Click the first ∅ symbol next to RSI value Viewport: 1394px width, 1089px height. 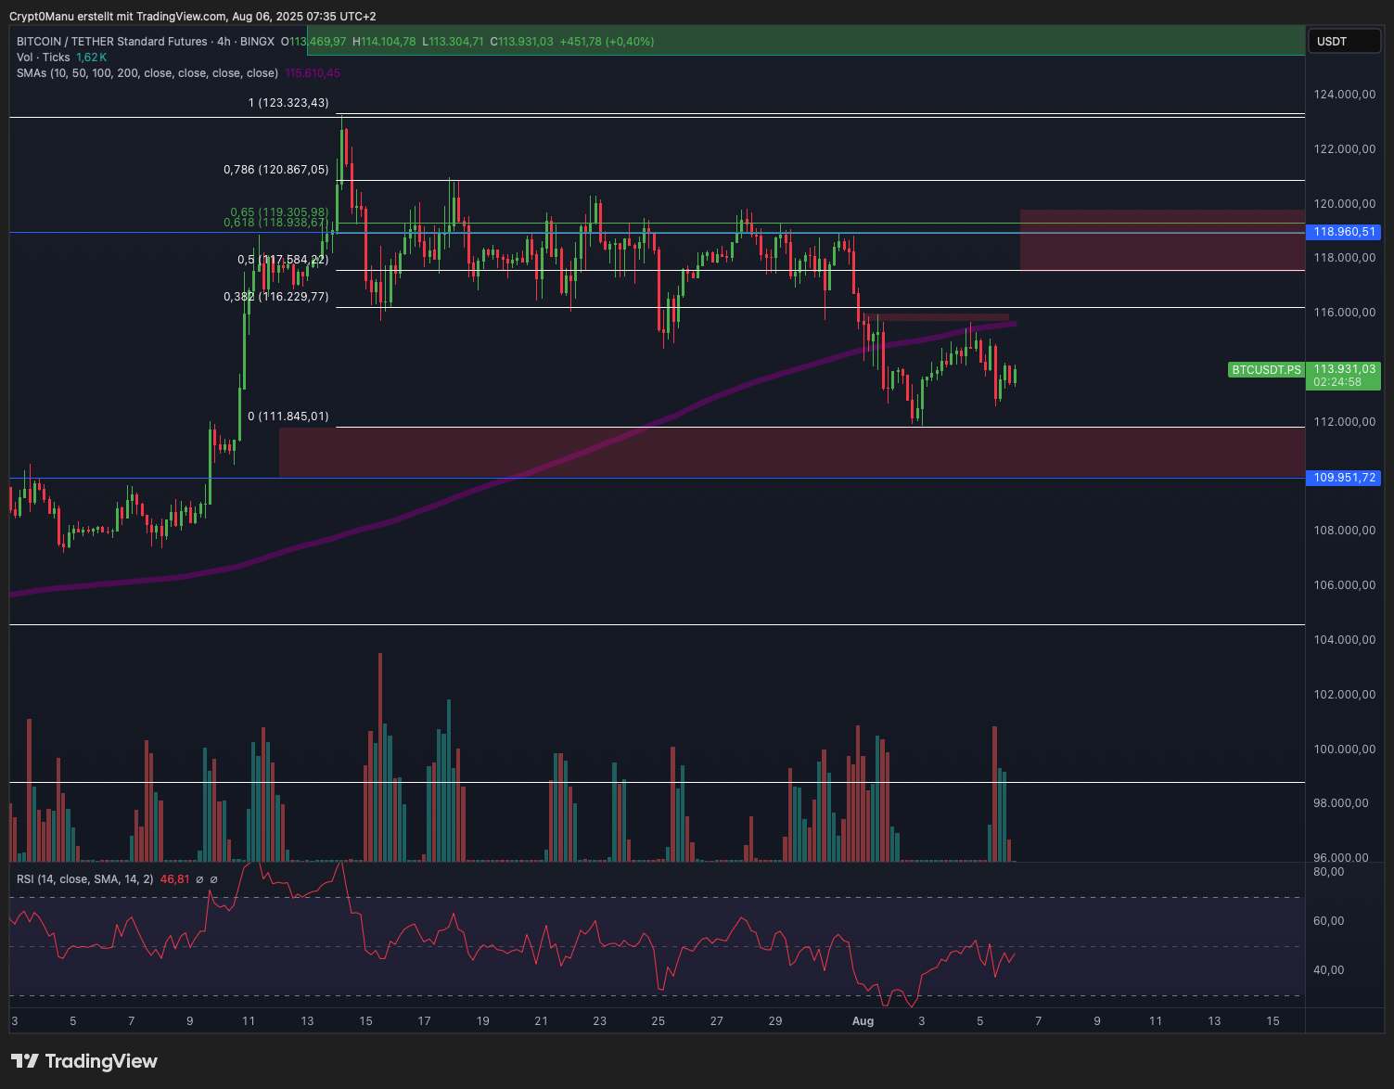coord(199,879)
